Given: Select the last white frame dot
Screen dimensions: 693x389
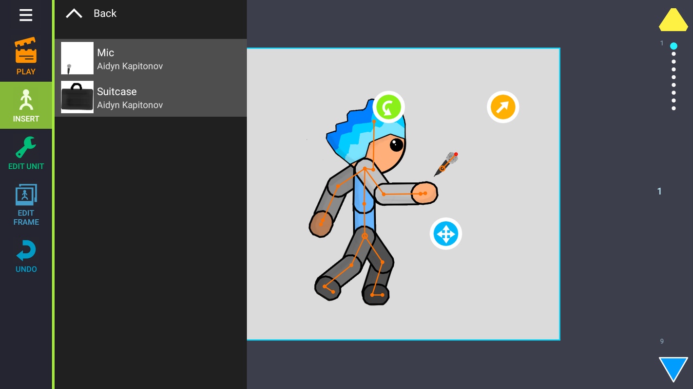Looking at the screenshot, I should coord(674,108).
